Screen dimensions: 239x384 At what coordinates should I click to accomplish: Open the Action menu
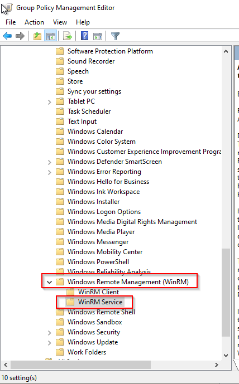point(34,22)
